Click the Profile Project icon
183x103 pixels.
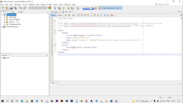72,8
